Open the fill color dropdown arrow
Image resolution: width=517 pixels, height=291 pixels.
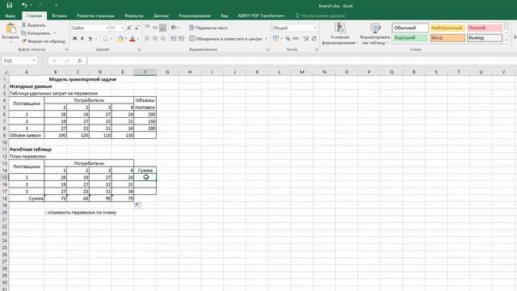[x=126, y=39]
